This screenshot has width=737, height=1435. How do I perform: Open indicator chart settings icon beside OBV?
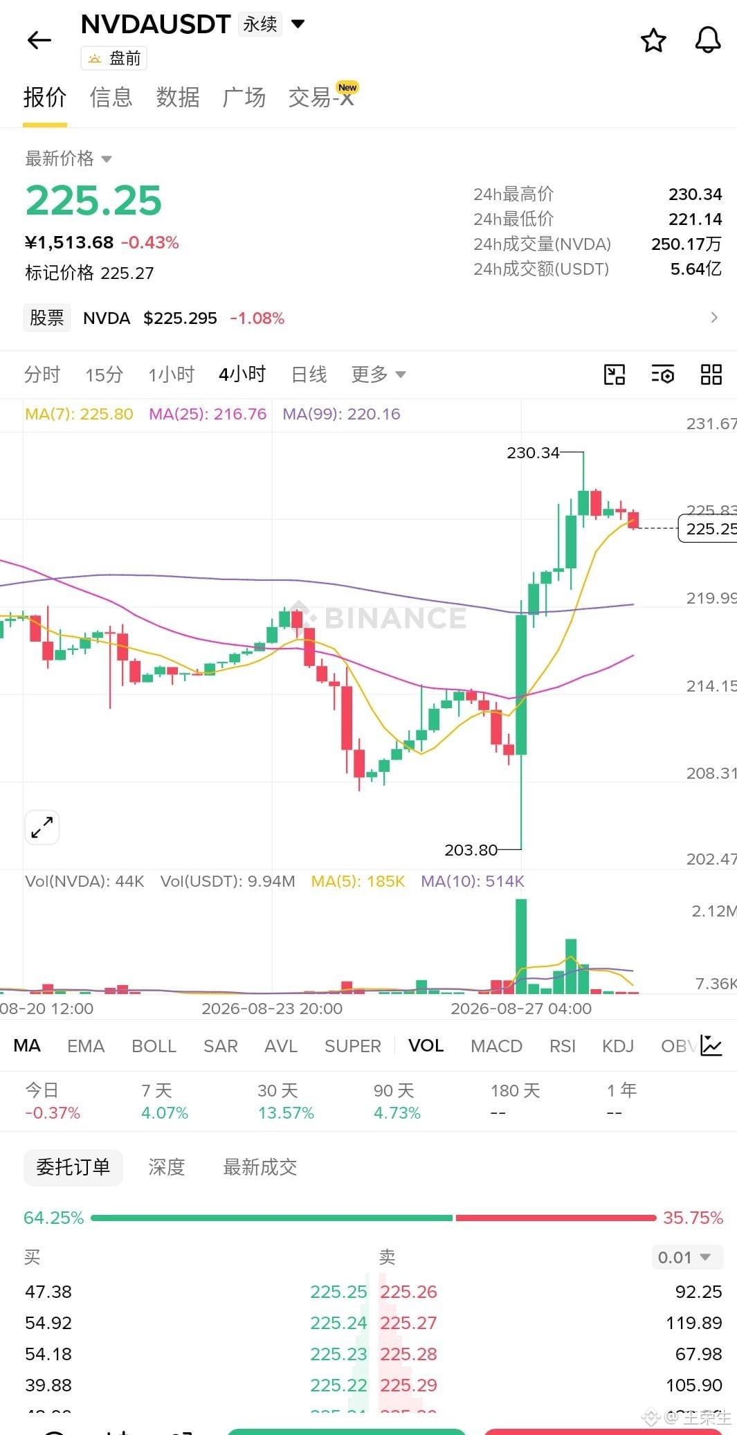(711, 1045)
